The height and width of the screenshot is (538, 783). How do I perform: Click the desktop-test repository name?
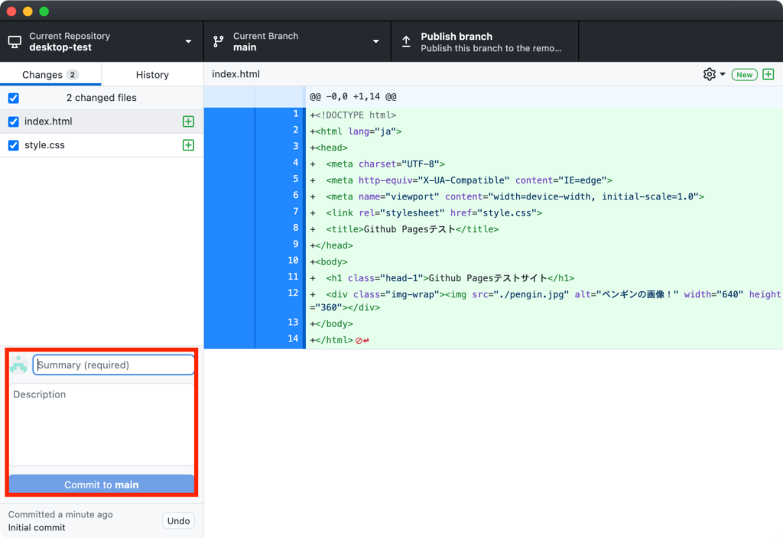tap(60, 47)
